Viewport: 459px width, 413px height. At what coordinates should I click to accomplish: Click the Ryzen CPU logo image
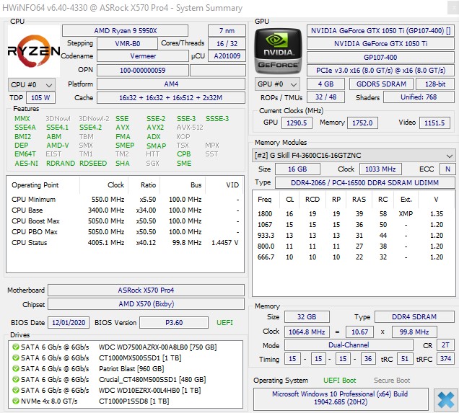34,51
